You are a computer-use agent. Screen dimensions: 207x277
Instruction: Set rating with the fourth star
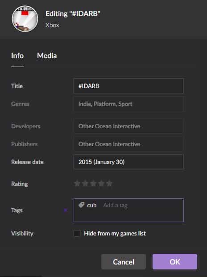pyautogui.click(x=101, y=183)
